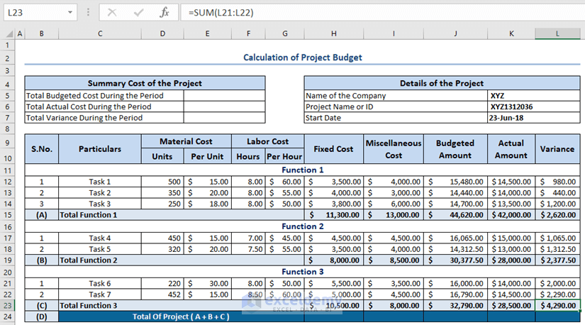This screenshot has width=585, height=325.
Task: Open Insert Function fx dialog
Action: [x=165, y=13]
